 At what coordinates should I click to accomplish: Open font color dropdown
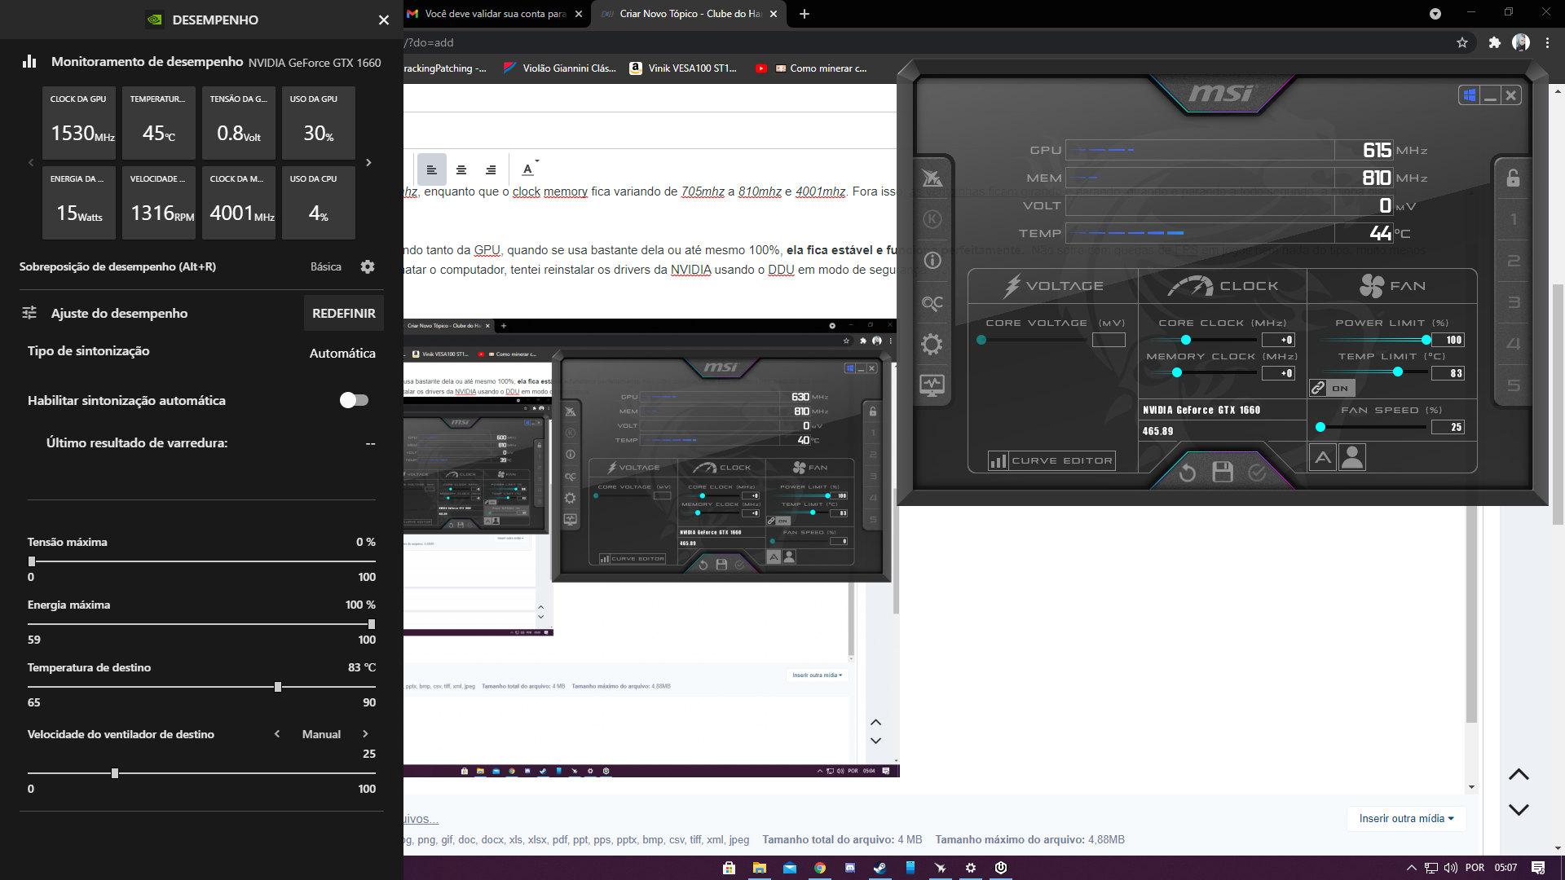[530, 169]
